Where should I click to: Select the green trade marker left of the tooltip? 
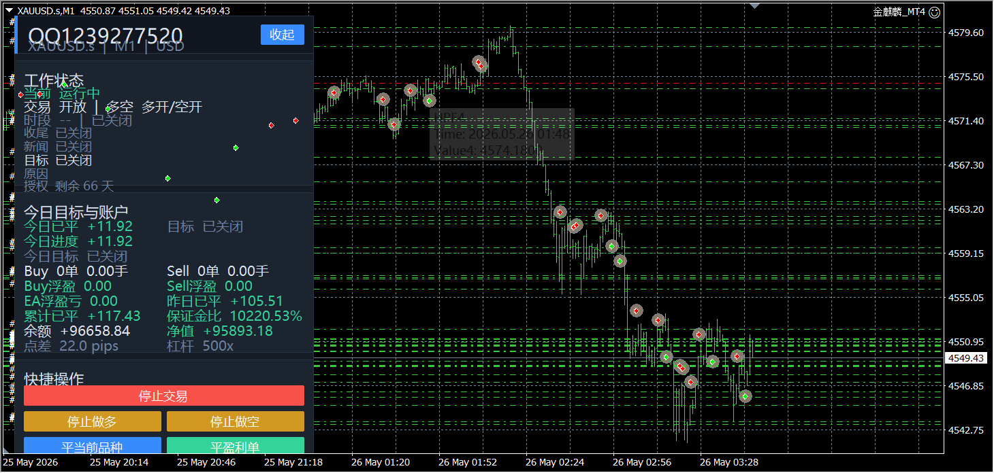pos(429,101)
